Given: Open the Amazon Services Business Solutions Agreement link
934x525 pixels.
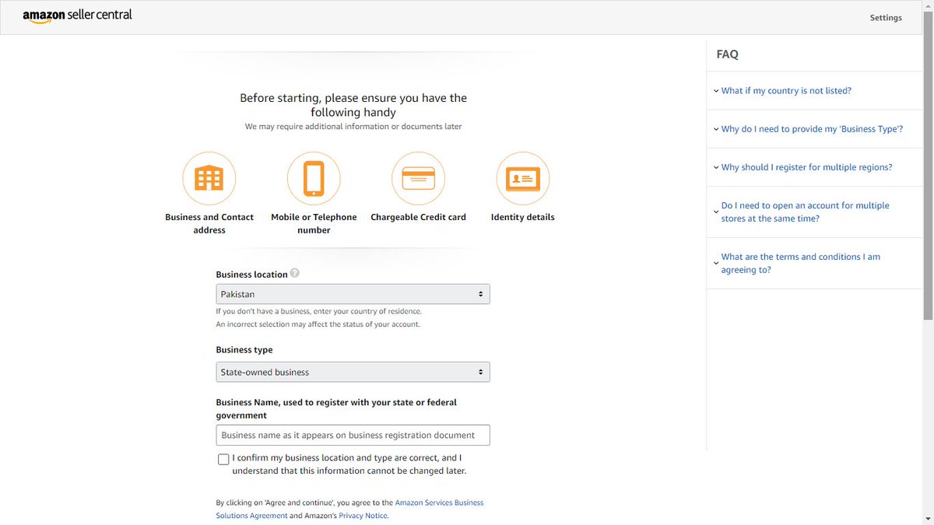Looking at the screenshot, I should pos(349,509).
